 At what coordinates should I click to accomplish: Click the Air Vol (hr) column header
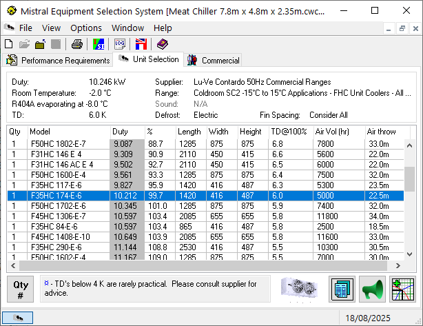click(339, 132)
